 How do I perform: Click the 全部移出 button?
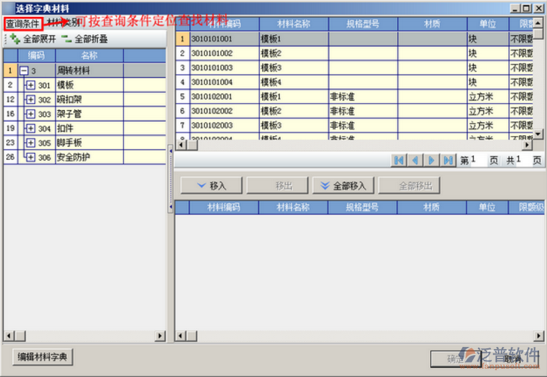(409, 185)
